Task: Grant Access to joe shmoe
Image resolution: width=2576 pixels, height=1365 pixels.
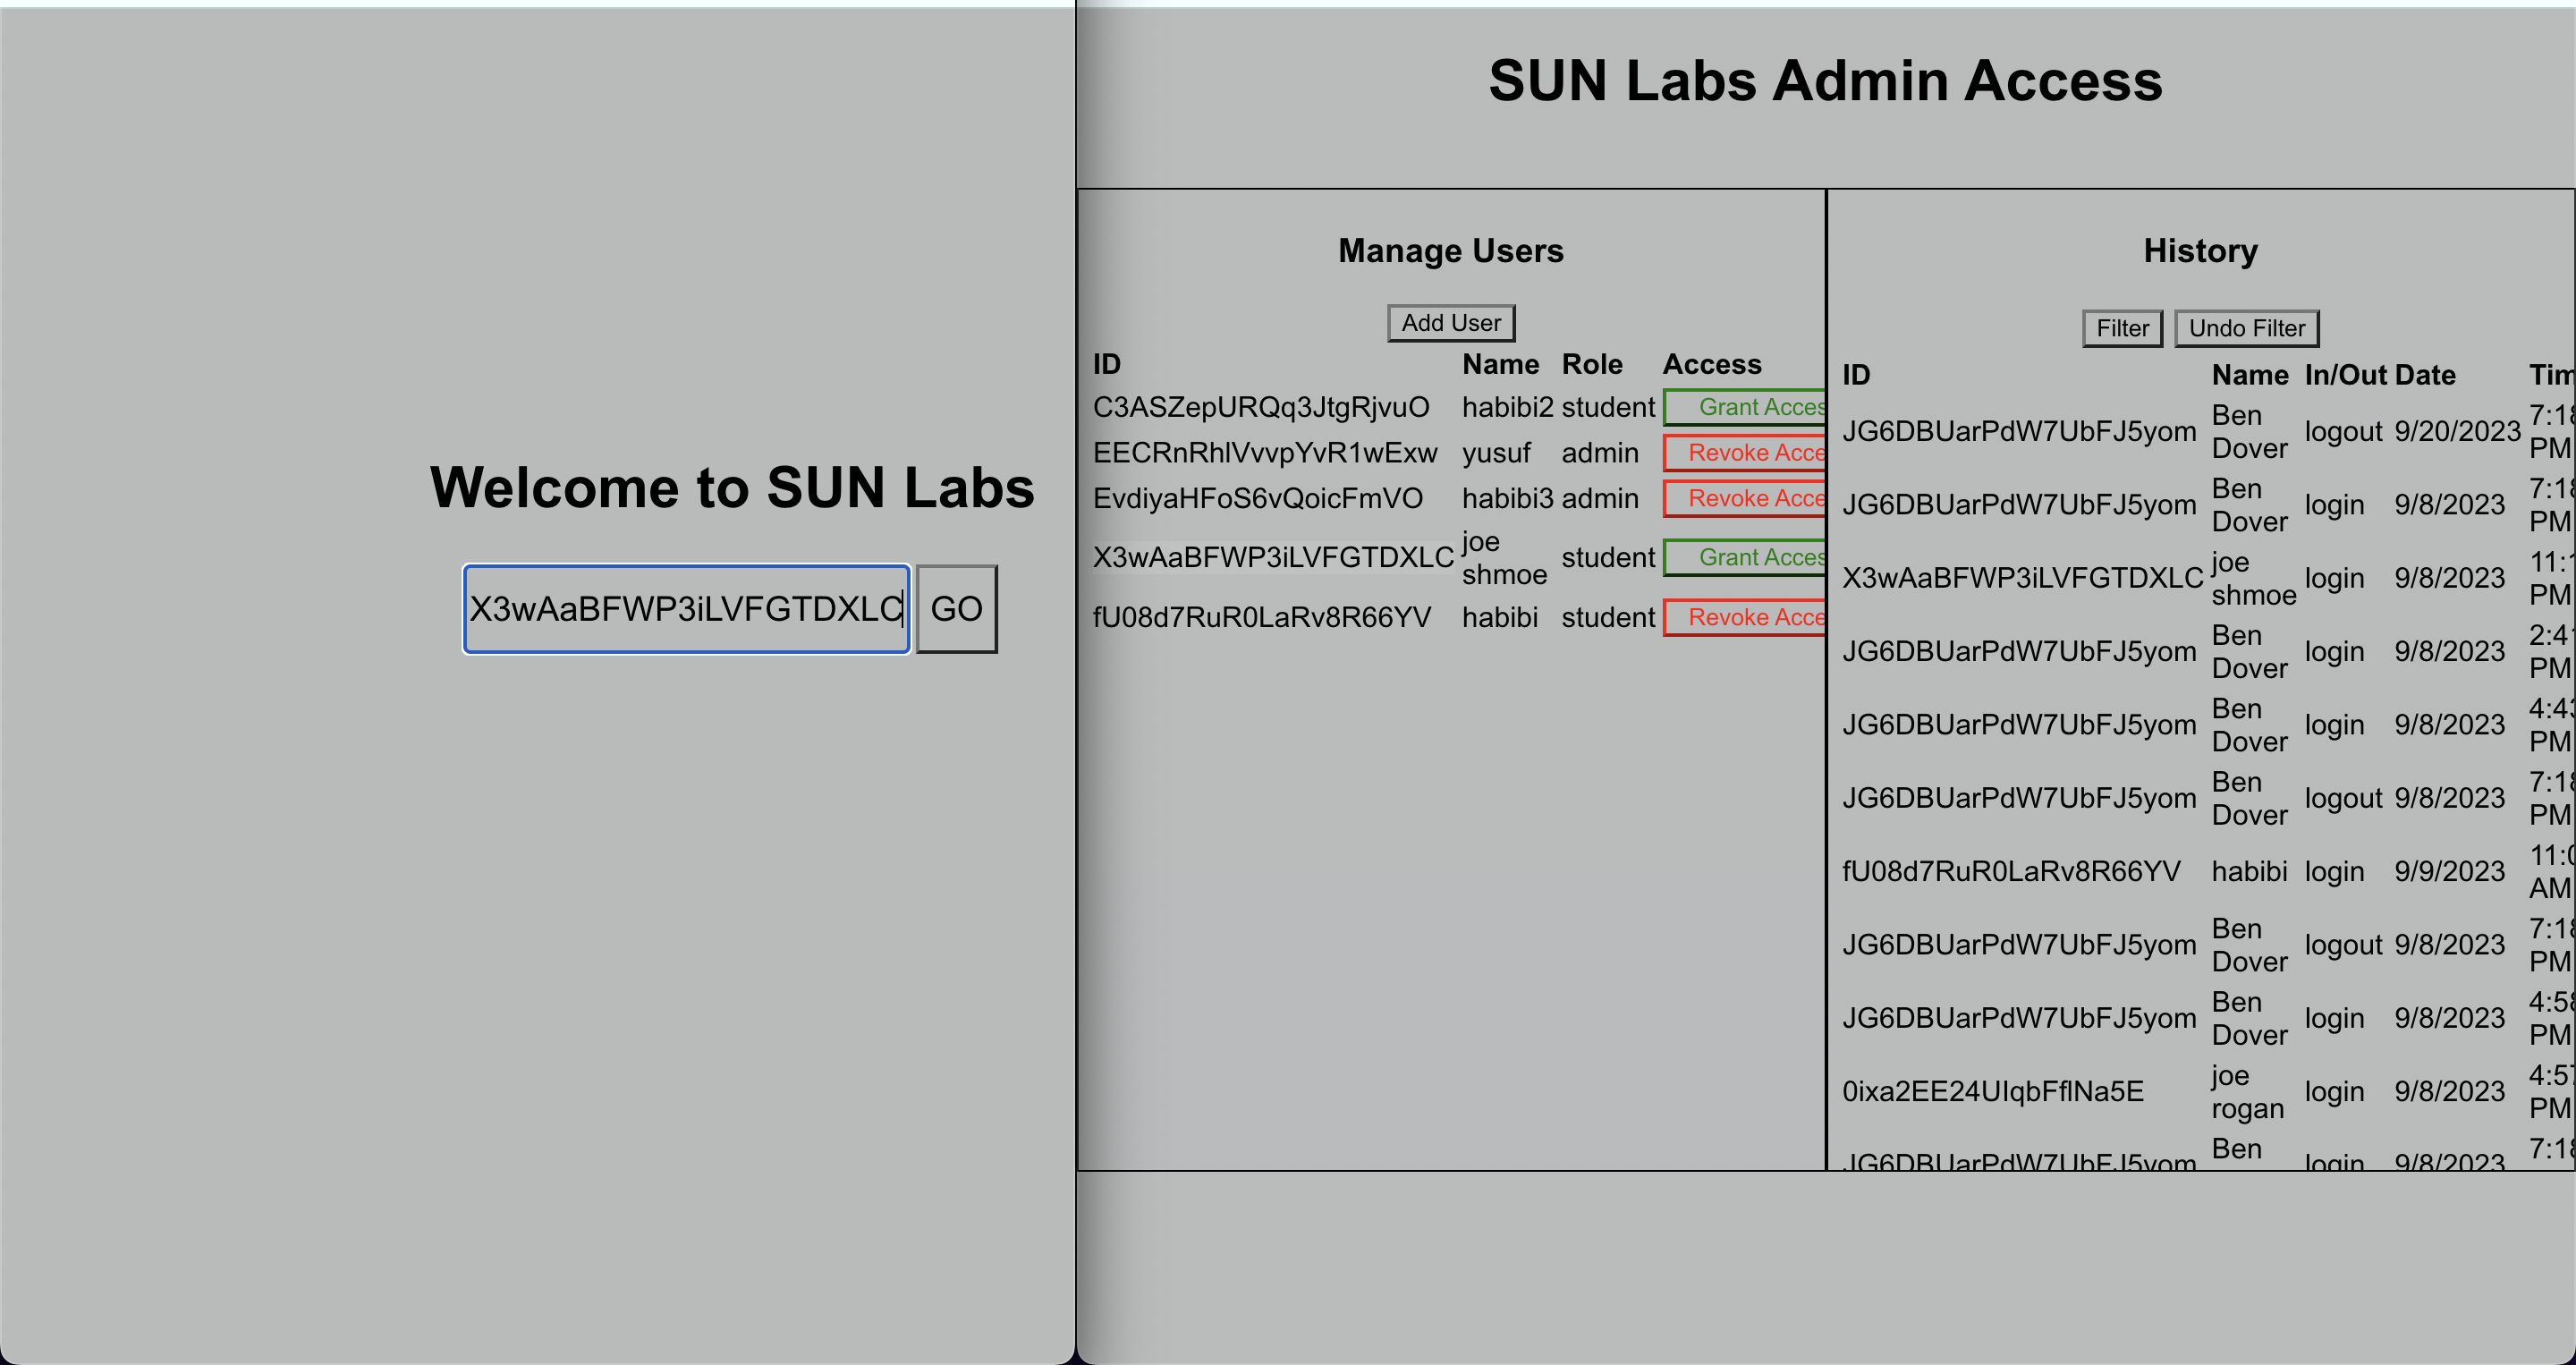Action: tap(1746, 557)
